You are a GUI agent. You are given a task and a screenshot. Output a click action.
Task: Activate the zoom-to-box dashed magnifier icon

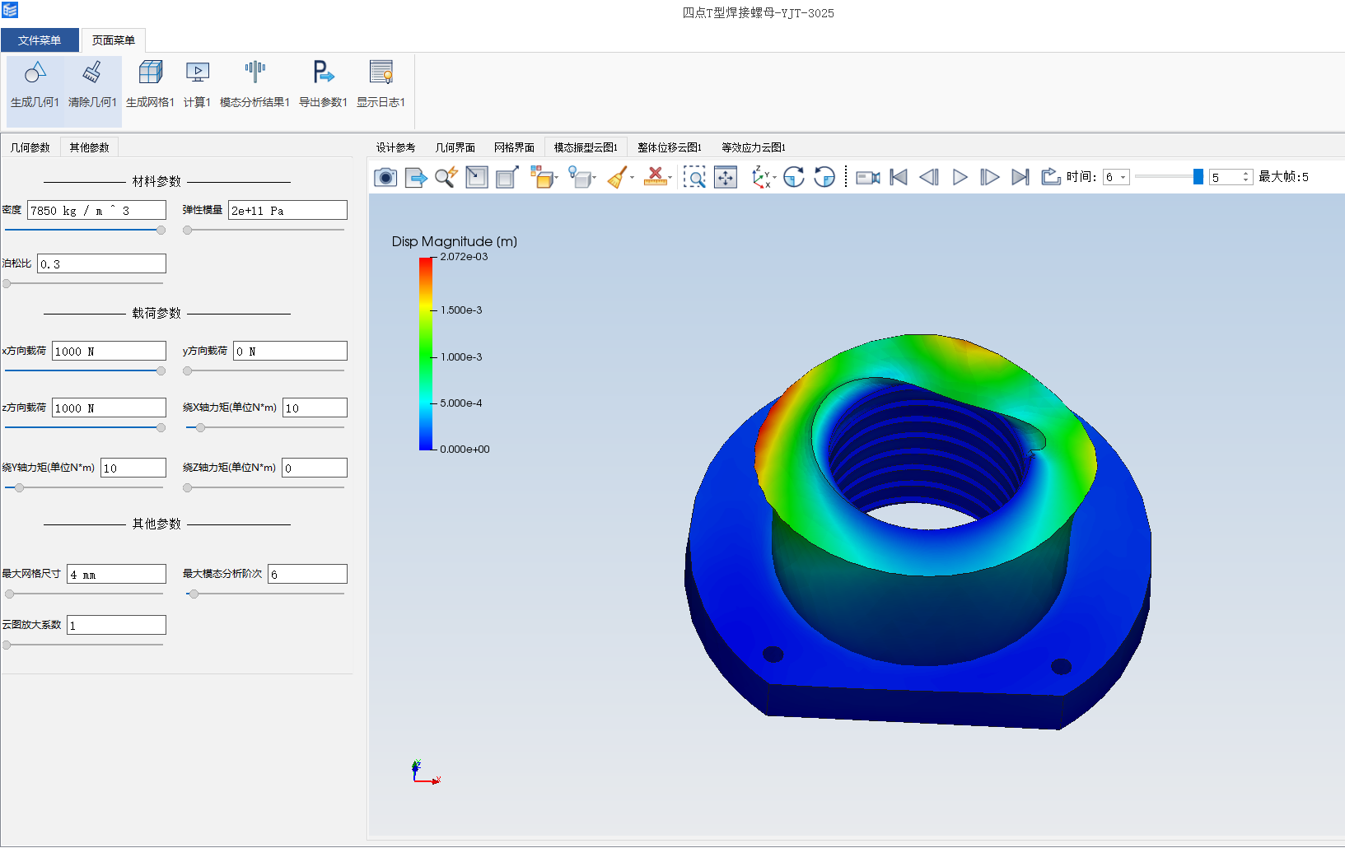694,177
